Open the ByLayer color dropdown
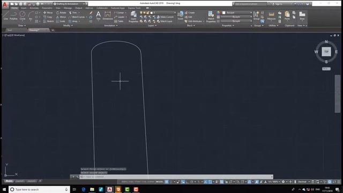Viewport: 343px width, 193px height. (x=237, y=13)
